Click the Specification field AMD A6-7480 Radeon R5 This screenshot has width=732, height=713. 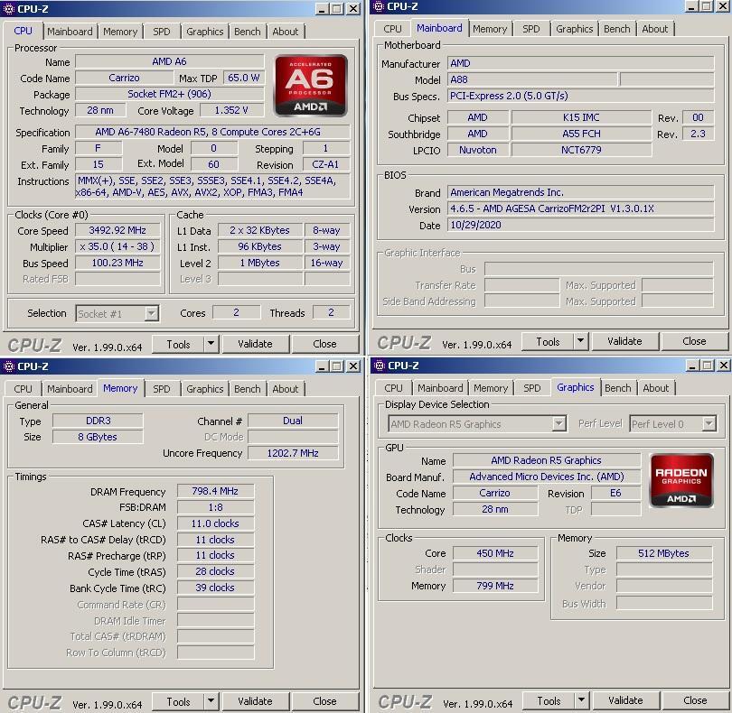[212, 132]
